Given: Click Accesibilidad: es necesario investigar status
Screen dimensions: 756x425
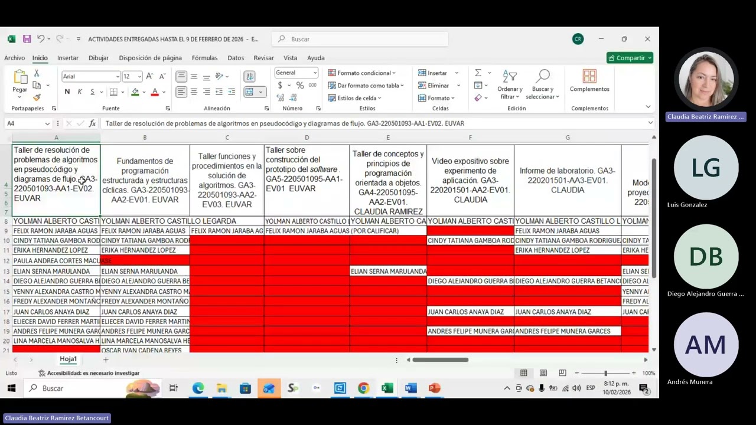Looking at the screenshot, I should tap(89, 373).
